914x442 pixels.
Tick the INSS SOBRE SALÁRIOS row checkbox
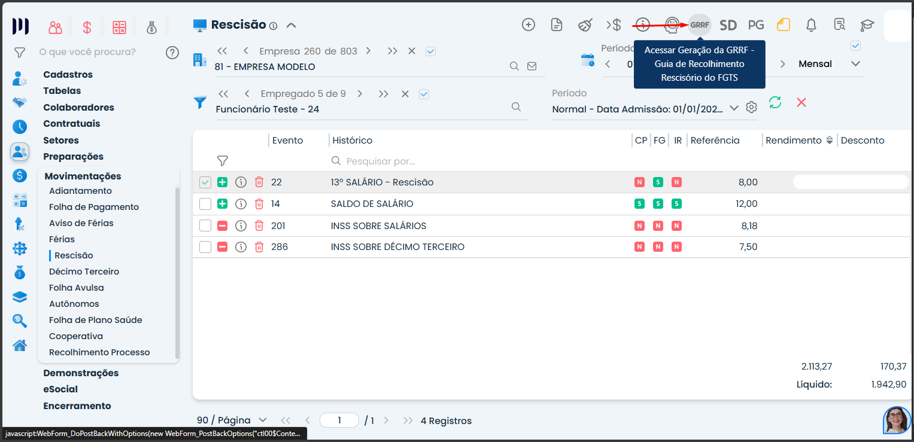click(x=205, y=226)
